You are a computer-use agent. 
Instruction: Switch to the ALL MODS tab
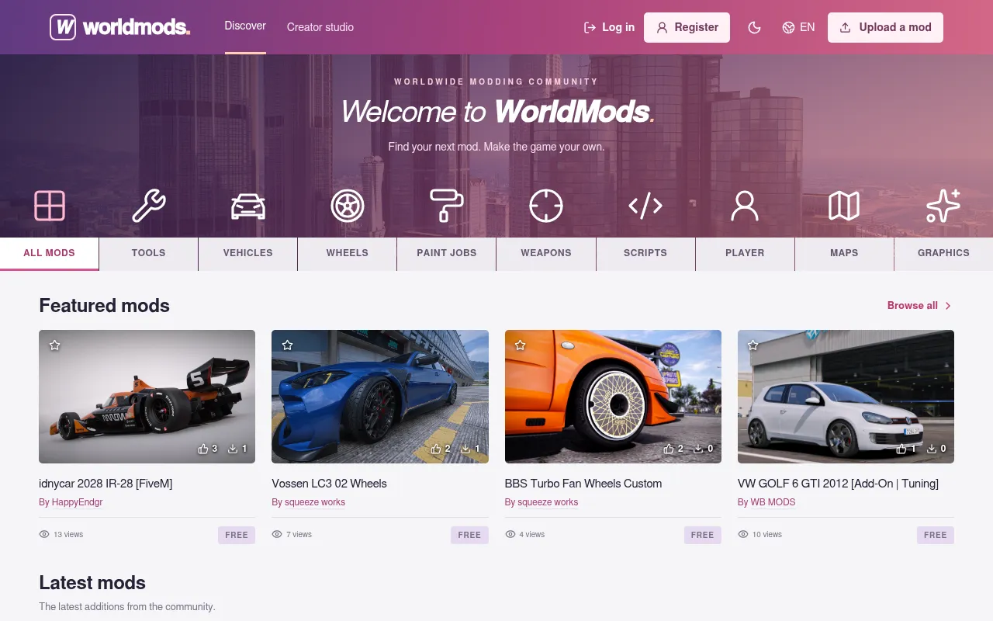click(50, 253)
